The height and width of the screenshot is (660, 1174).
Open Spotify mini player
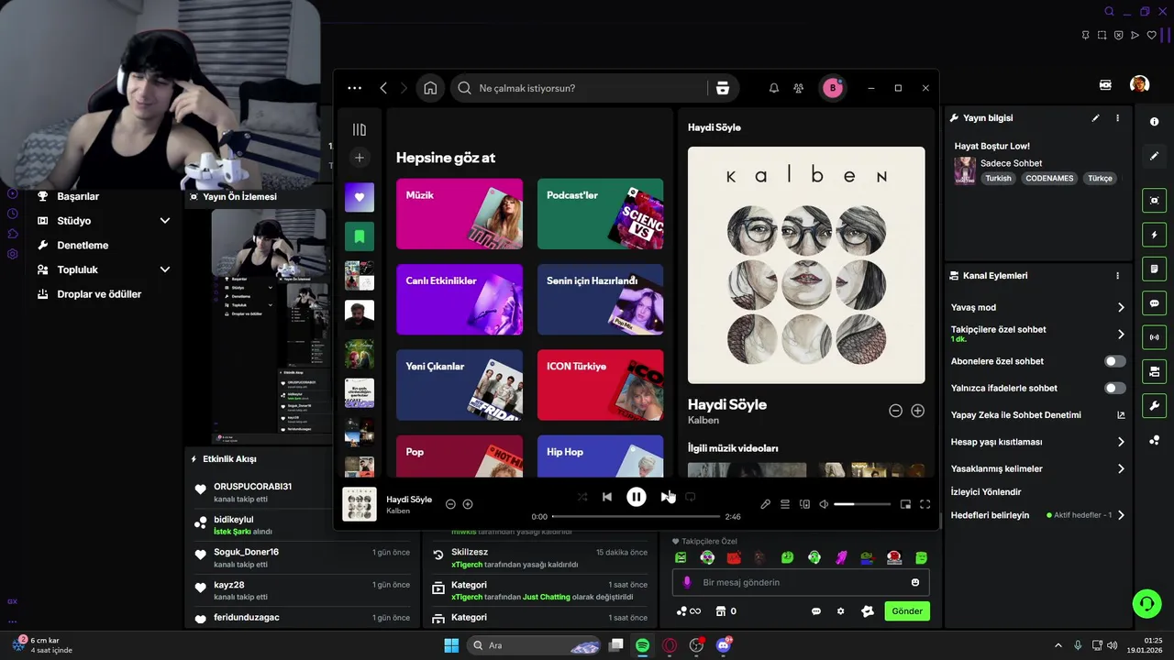click(x=905, y=504)
